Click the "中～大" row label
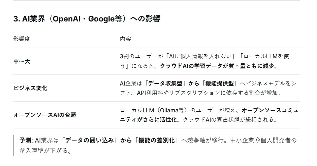 (x=22, y=61)
